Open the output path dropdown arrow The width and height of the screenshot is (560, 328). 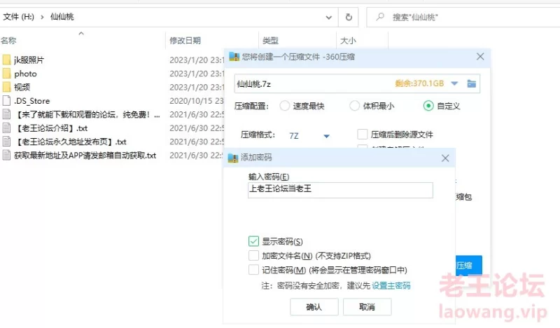click(454, 83)
